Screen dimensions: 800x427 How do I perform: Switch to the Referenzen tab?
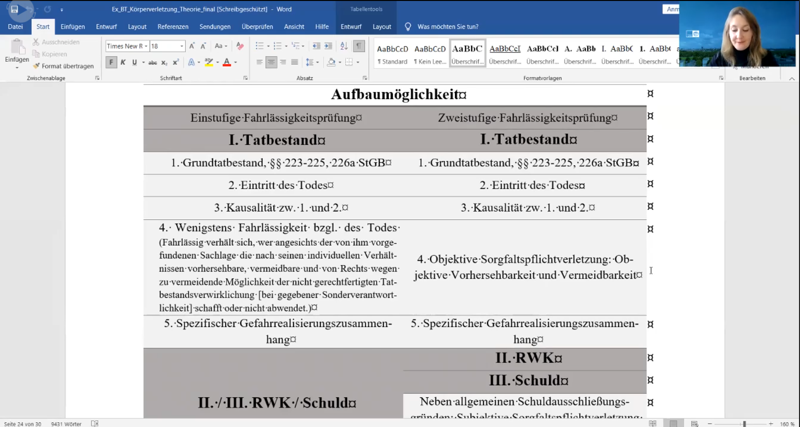click(x=173, y=27)
